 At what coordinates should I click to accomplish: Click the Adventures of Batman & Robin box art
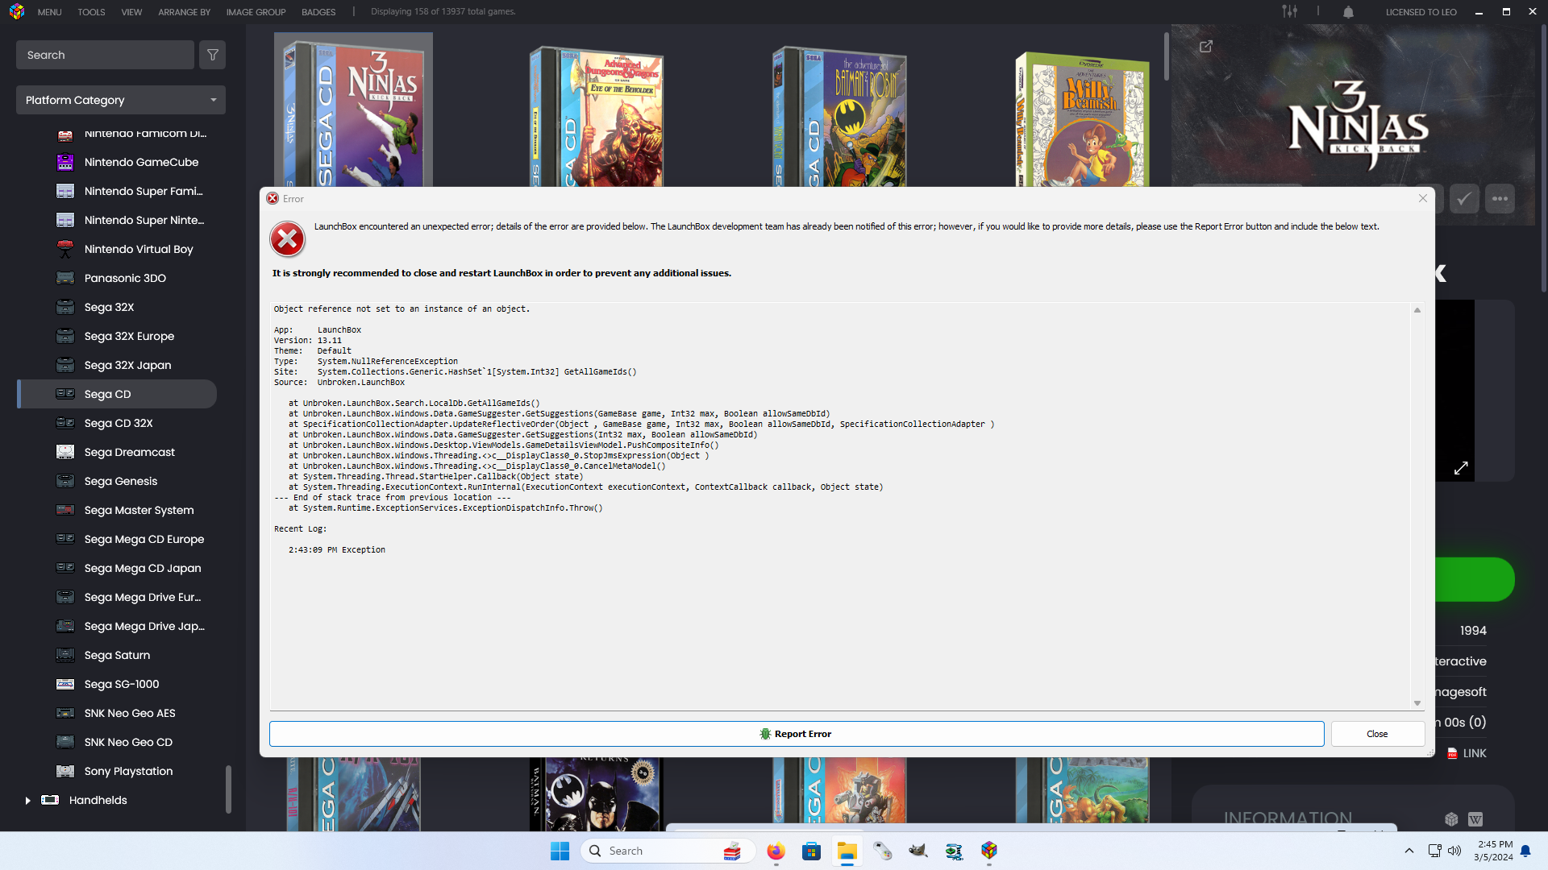tap(839, 118)
